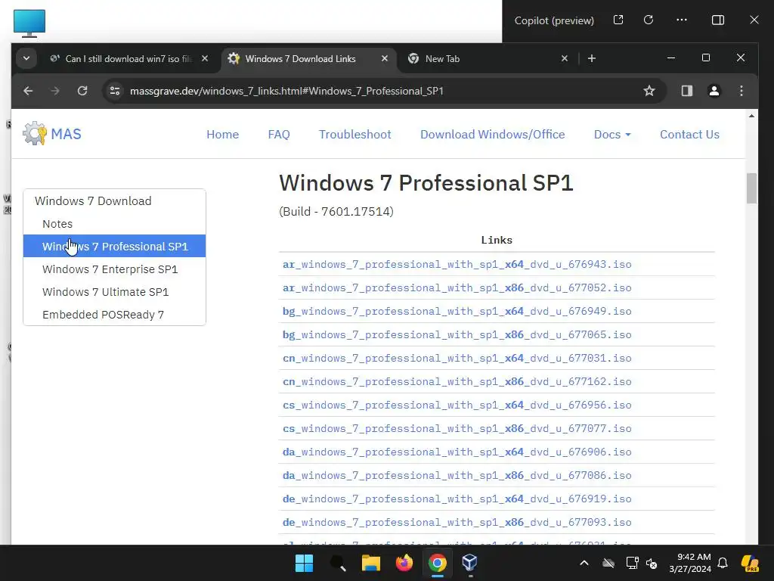Viewport: 774px width, 581px height.
Task: Open Copilot more options ellipsis
Action: point(681,20)
